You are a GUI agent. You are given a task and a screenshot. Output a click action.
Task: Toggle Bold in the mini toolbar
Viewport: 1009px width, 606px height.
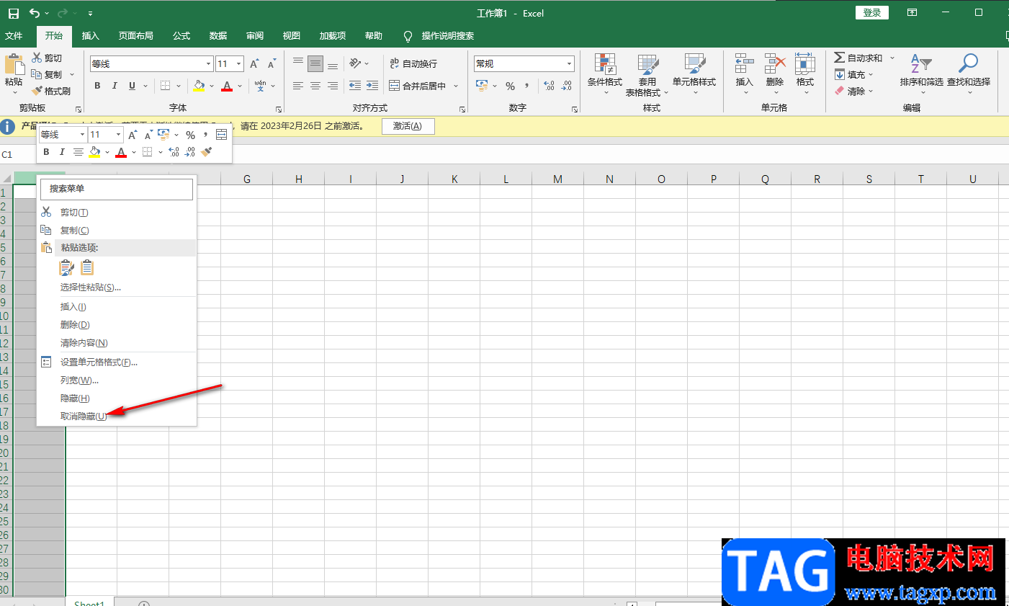point(46,152)
